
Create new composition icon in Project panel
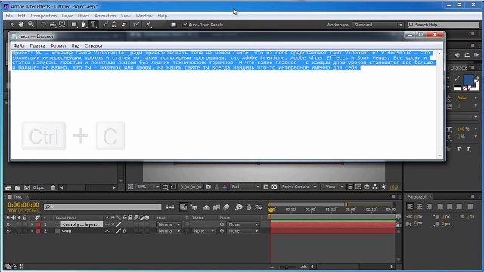pyautogui.click(x=27, y=187)
